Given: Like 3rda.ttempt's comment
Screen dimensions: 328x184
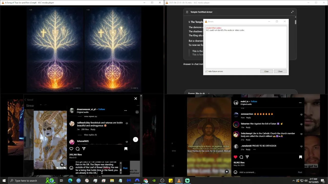Looking at the screenshot, I should pos(301,134).
